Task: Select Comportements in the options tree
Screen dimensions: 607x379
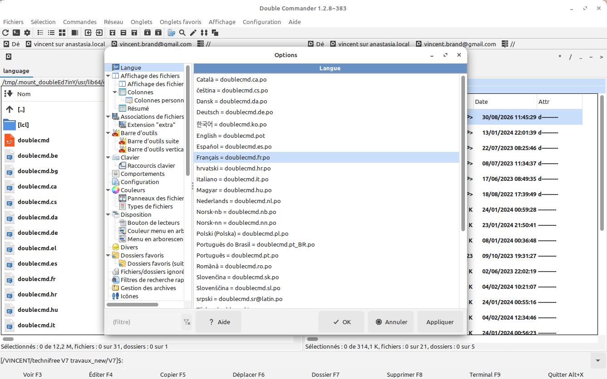Action: (x=142, y=174)
